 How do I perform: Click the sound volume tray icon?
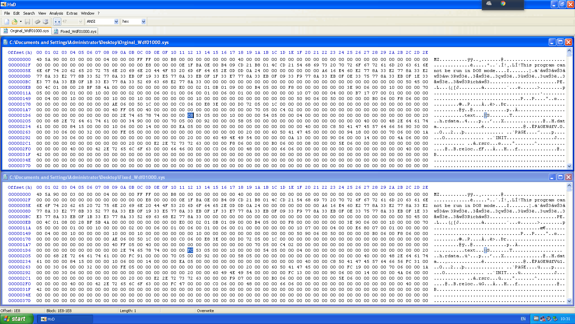point(549,318)
